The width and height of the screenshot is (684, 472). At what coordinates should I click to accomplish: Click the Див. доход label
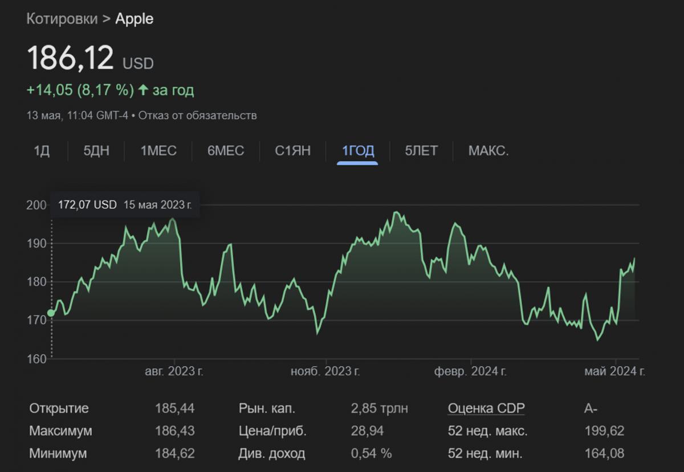pos(272,454)
